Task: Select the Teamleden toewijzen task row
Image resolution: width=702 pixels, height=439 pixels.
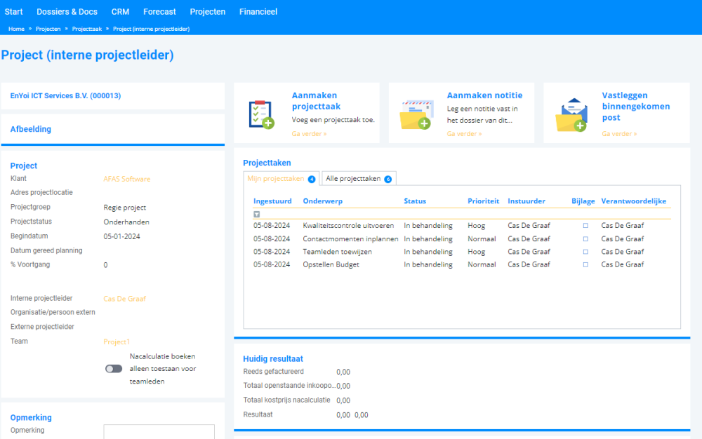Action: 462,252
